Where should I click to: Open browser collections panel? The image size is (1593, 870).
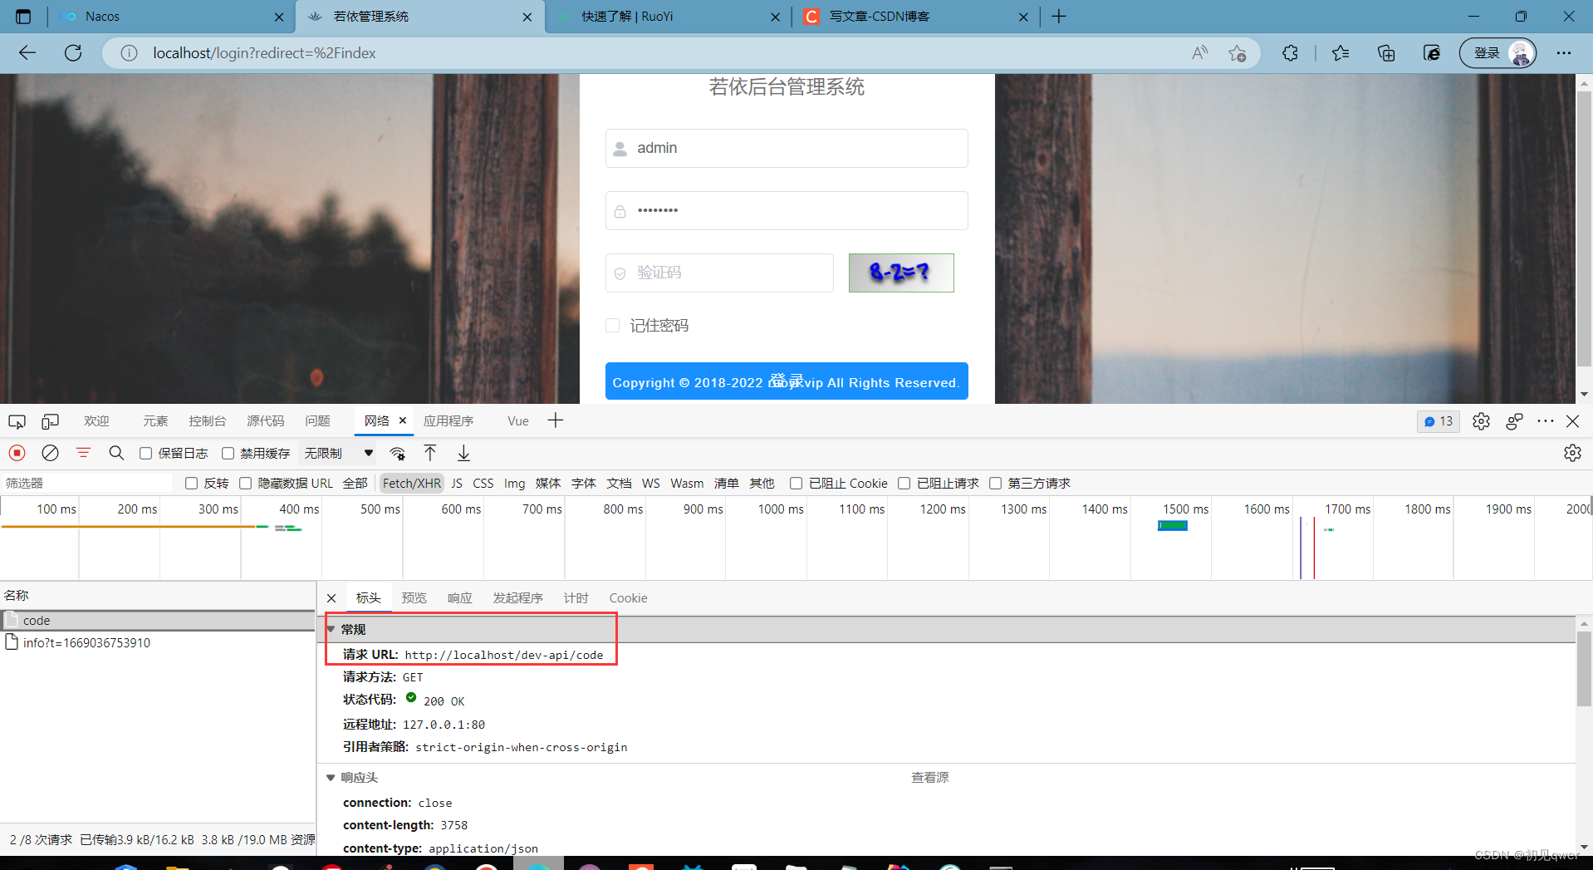pos(1386,53)
